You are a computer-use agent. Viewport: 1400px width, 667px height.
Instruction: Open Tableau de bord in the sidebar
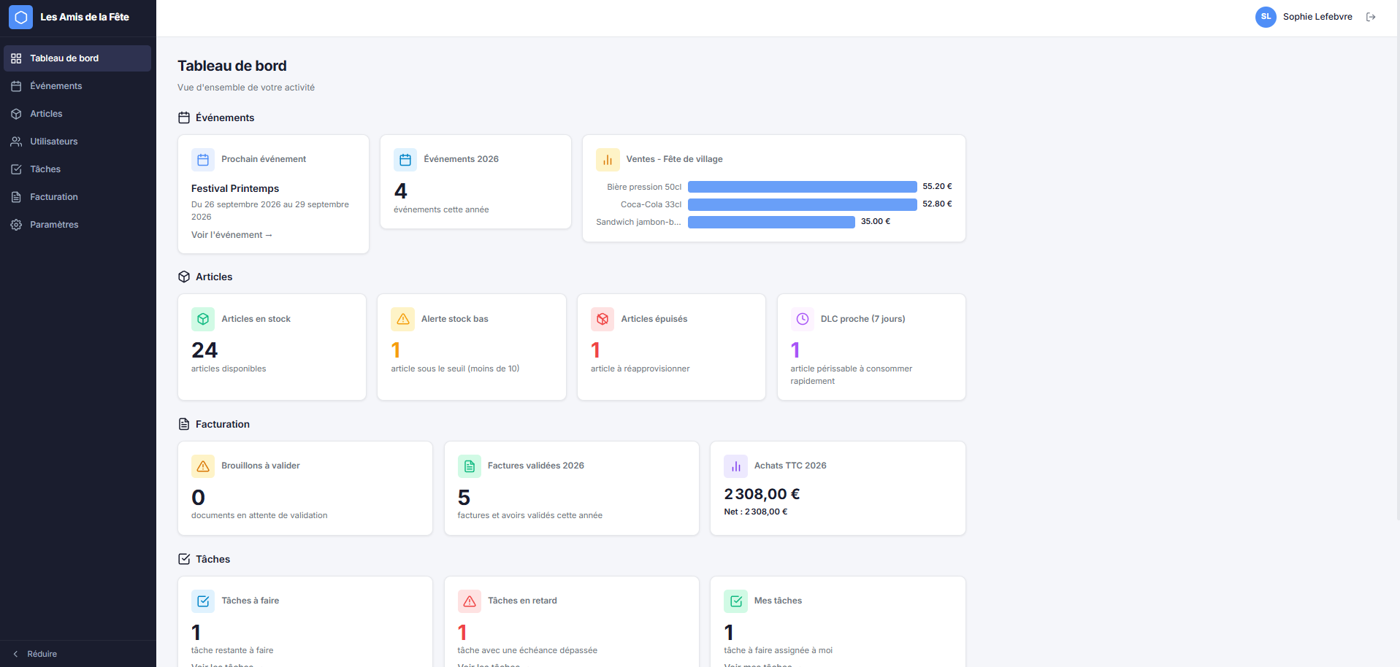pos(77,58)
